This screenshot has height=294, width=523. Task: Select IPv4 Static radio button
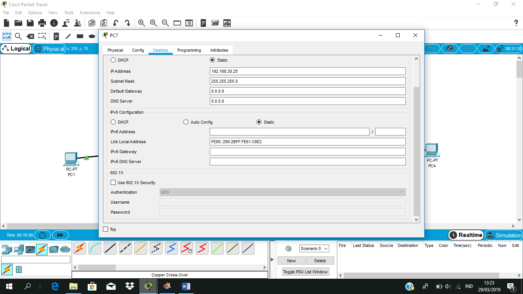point(212,60)
